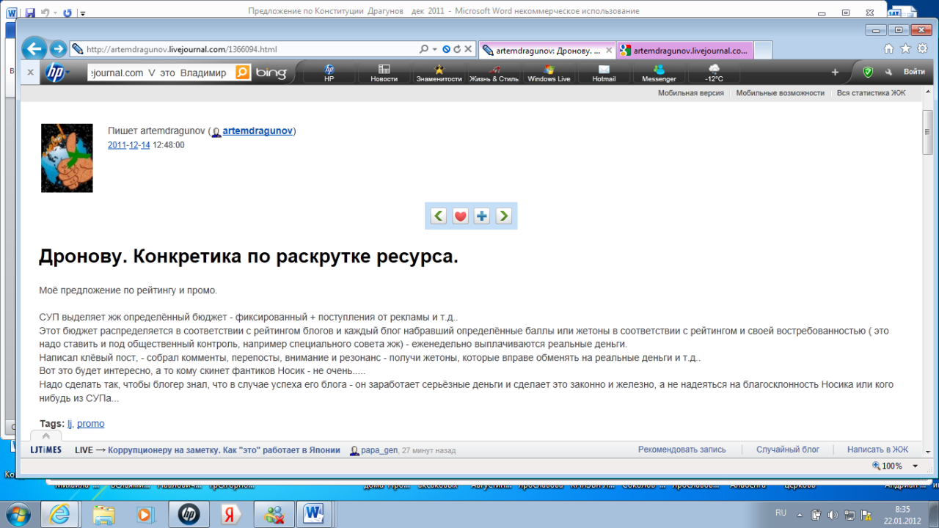Open the 100% zoom level dropdown
Screen dimensions: 939x528
[915, 466]
